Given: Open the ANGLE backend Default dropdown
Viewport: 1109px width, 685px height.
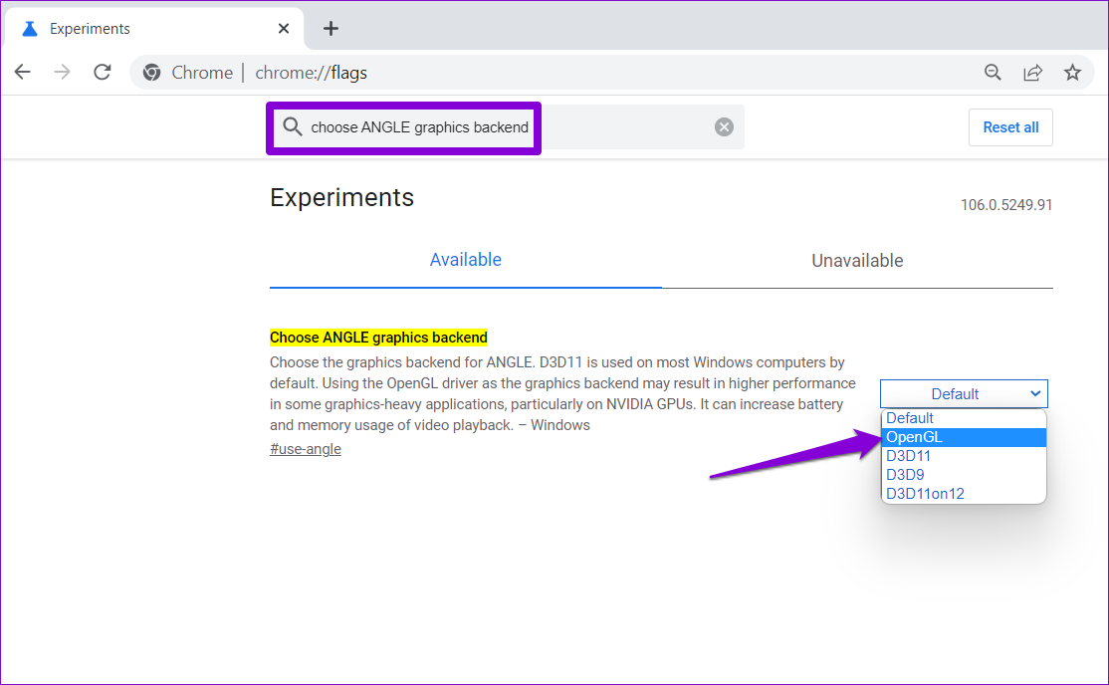Looking at the screenshot, I should click(x=964, y=394).
